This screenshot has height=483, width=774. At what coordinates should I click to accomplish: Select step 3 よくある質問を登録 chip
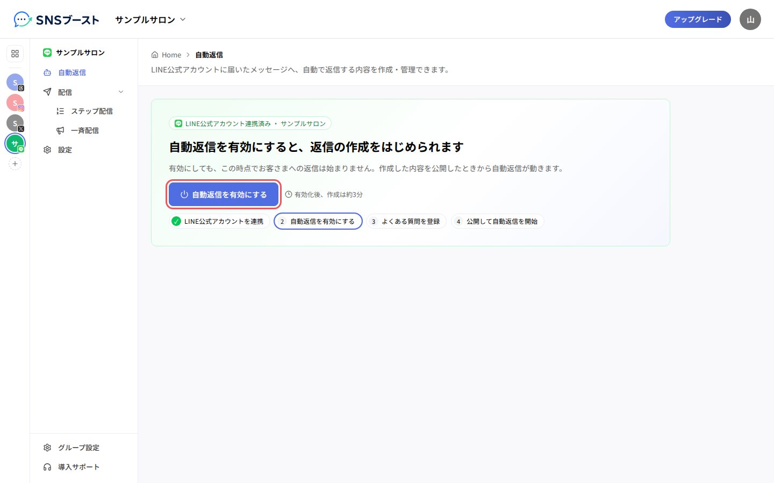(406, 221)
